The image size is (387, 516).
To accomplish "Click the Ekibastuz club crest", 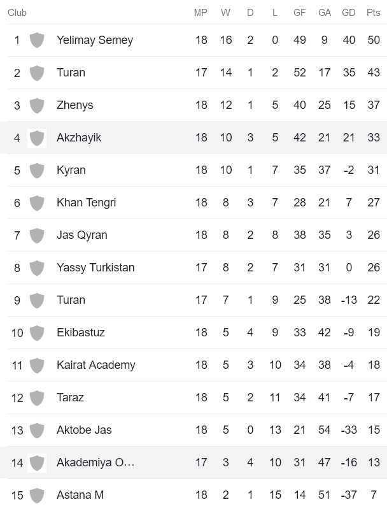I will coord(36,333).
